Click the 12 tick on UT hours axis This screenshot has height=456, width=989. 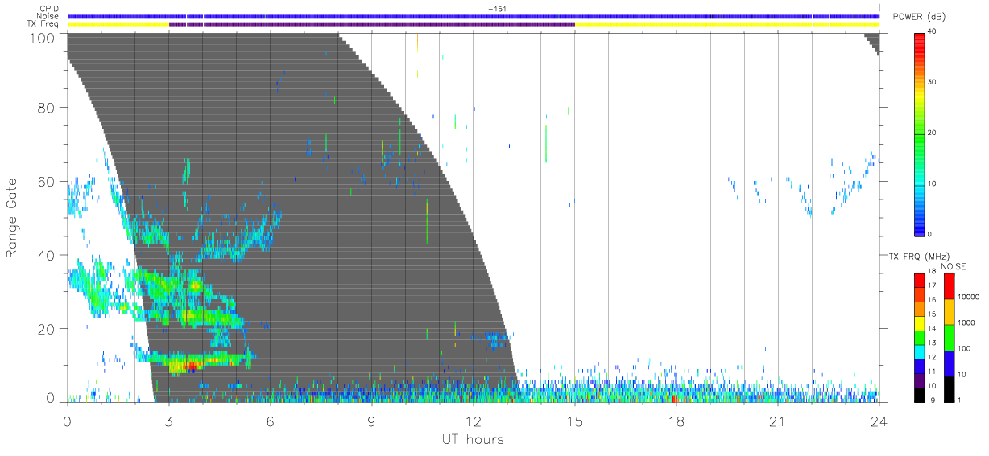tap(473, 421)
